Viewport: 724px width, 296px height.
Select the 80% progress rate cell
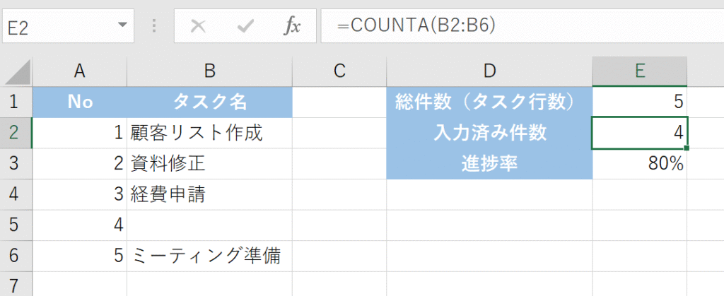point(639,164)
